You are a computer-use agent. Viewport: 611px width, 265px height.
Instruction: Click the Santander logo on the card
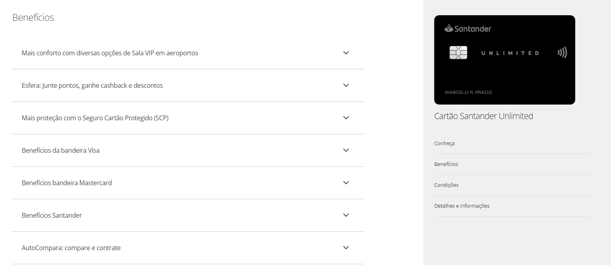click(x=468, y=28)
